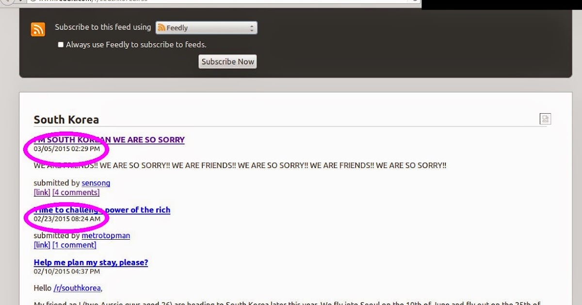View the [1 comment] link
The image size is (582, 305).
74,245
